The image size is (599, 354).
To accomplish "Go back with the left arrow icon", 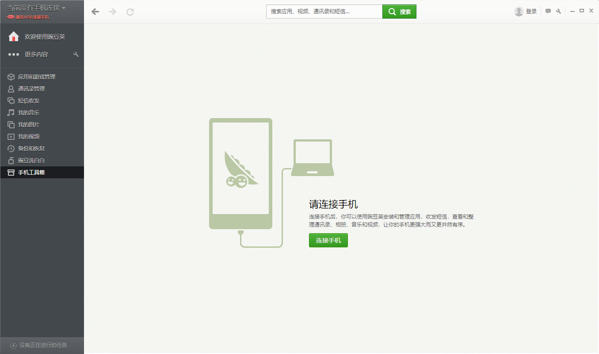I will (95, 12).
